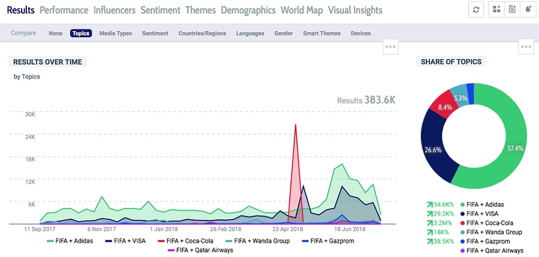Click the 23 Apr 2018 axis date
The height and width of the screenshot is (257, 539).
[288, 229]
